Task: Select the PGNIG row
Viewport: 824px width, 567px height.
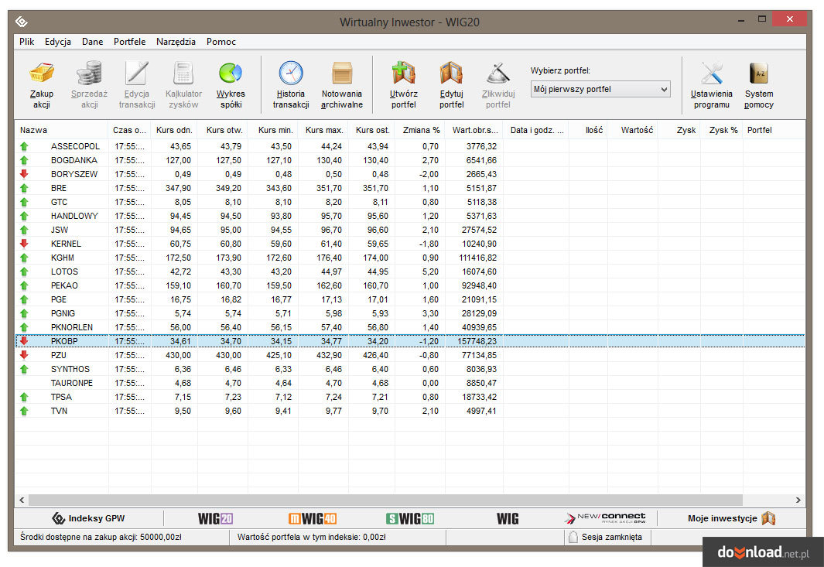Action: pos(410,313)
